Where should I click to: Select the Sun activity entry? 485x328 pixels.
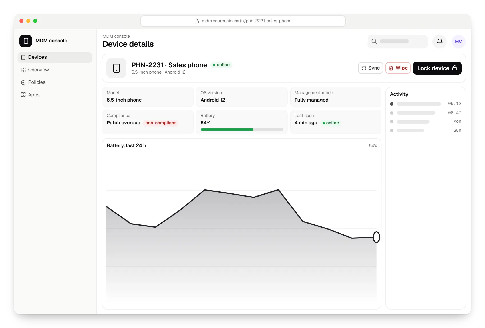tap(426, 131)
